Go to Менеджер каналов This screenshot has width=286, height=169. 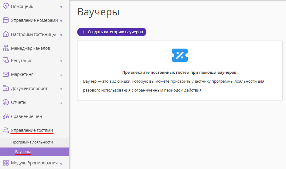coord(30,48)
